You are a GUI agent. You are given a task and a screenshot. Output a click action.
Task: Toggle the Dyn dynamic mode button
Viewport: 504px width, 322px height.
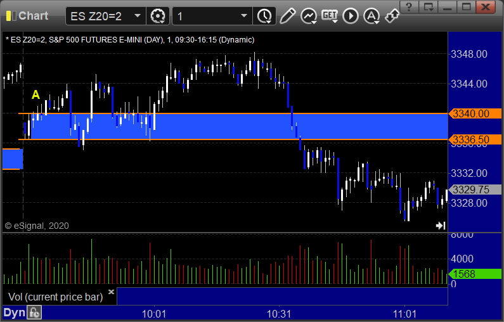(x=14, y=312)
